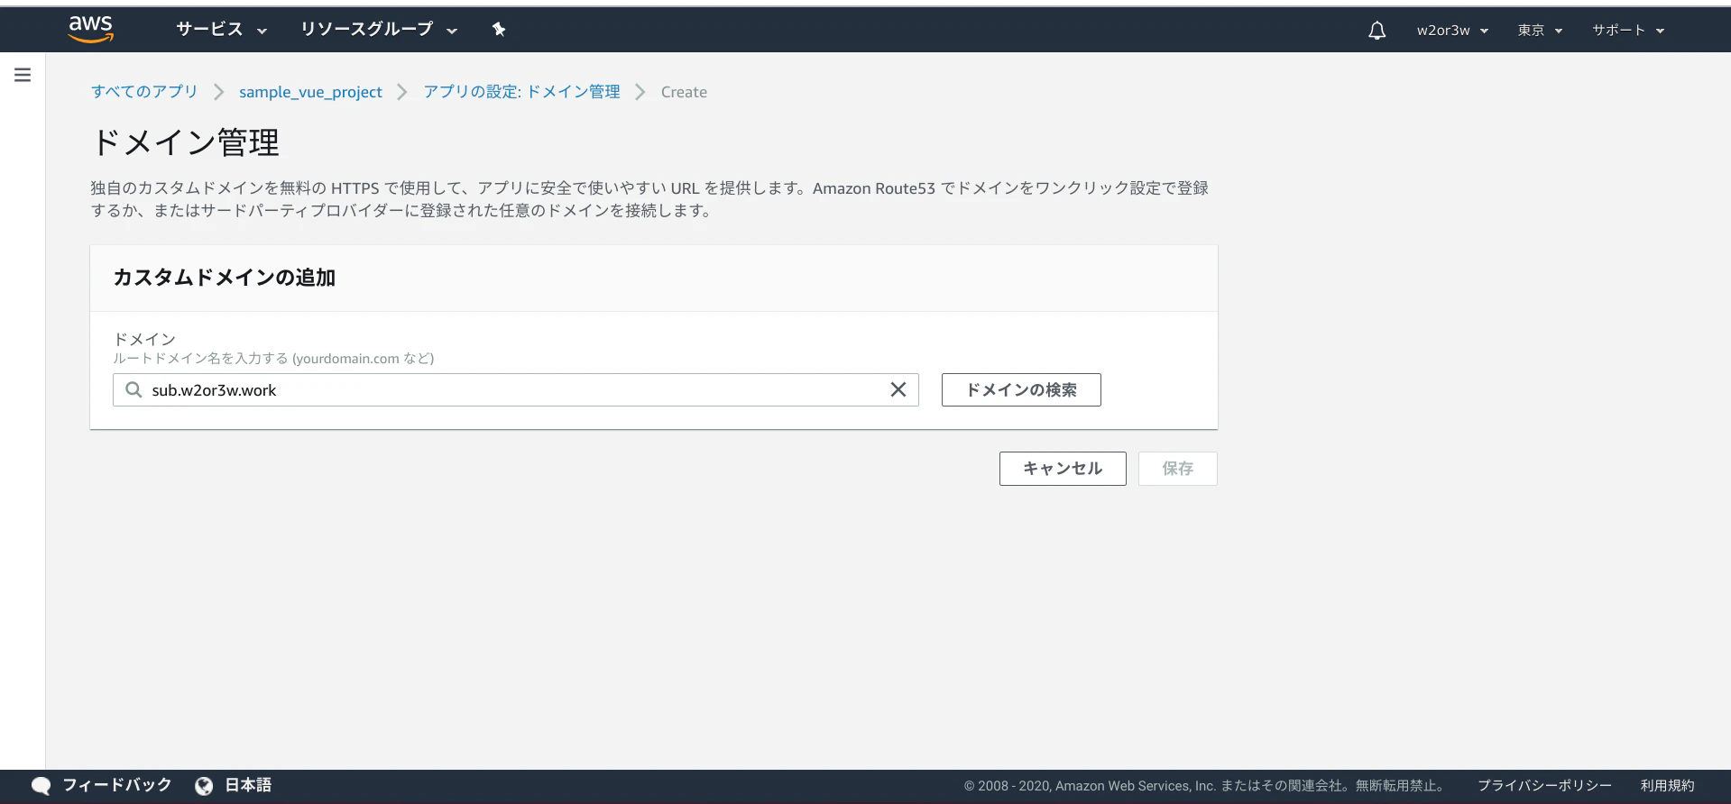Image resolution: width=1731 pixels, height=804 pixels.
Task: Open the notifications bell icon
Action: (1377, 31)
